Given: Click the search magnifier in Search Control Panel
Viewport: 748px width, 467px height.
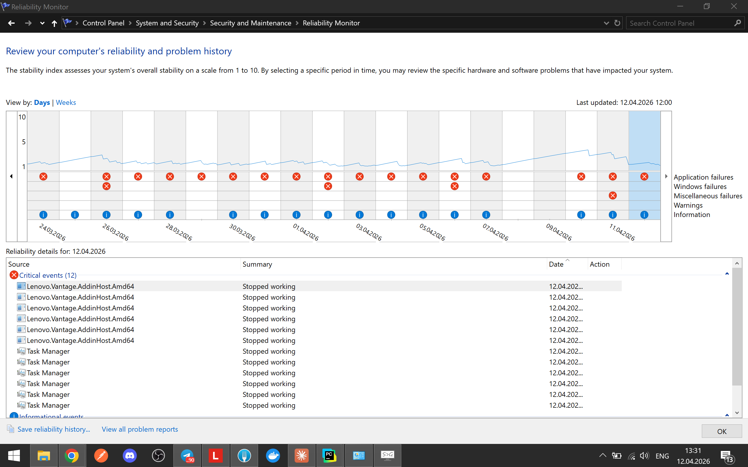Looking at the screenshot, I should click(738, 23).
